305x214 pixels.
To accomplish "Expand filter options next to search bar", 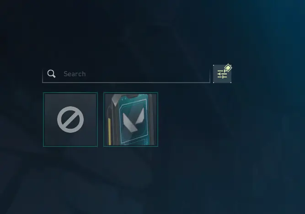I will point(222,74).
